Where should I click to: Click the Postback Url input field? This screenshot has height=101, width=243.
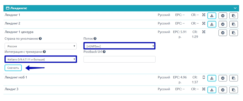click(x=119, y=59)
